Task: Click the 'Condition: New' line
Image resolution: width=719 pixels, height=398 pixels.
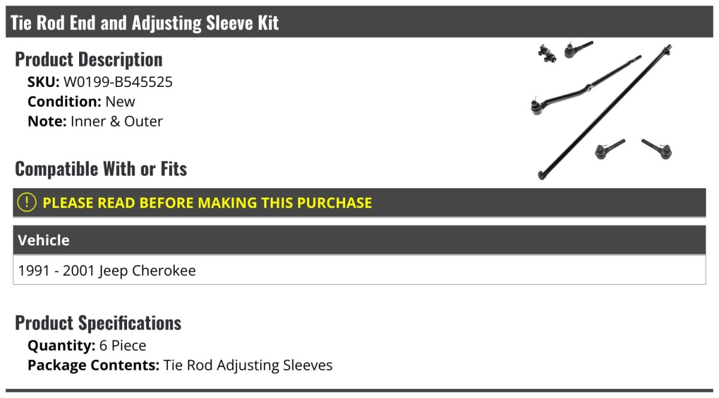Action: point(81,101)
